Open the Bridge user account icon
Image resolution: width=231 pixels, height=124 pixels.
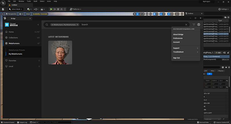point(199,25)
